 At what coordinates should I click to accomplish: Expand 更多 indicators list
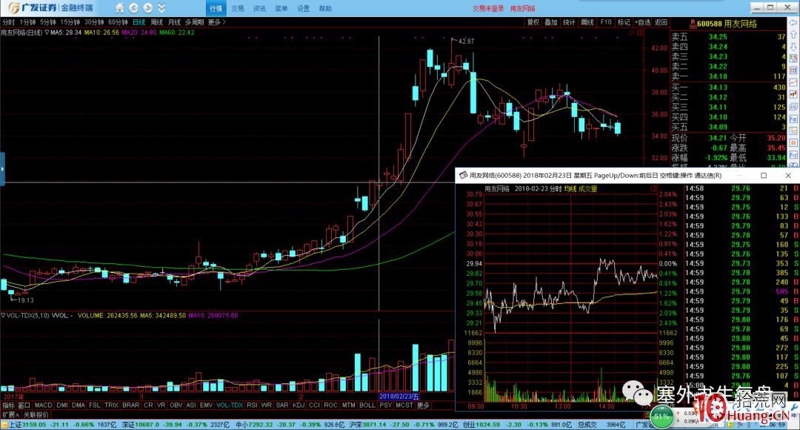click(x=423, y=405)
